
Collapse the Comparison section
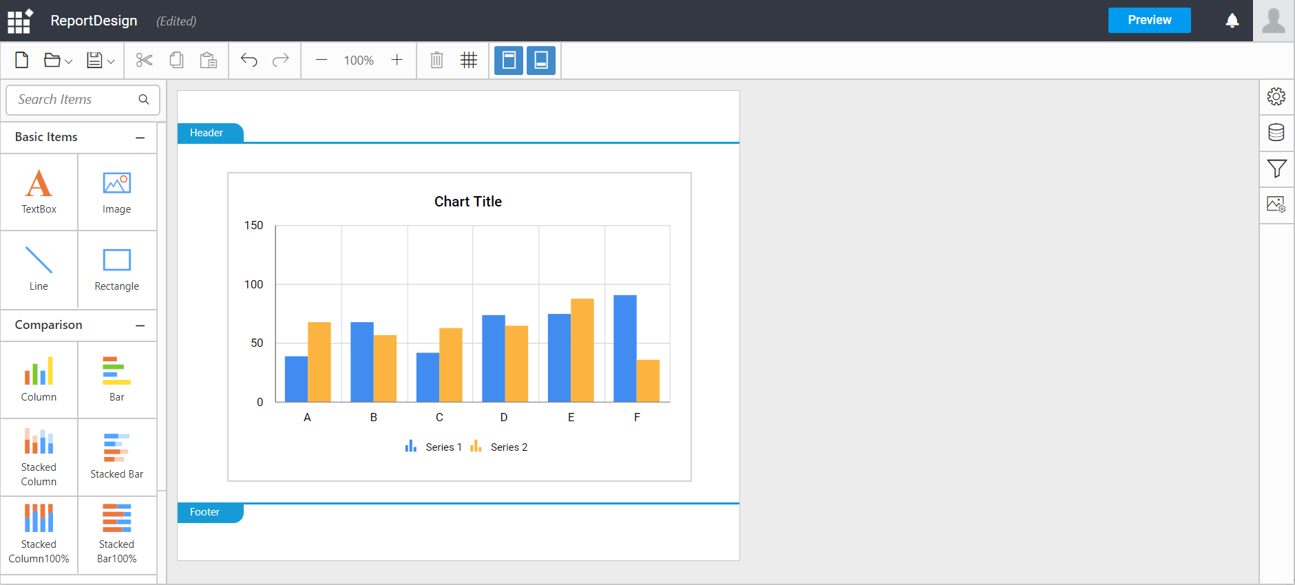(140, 326)
